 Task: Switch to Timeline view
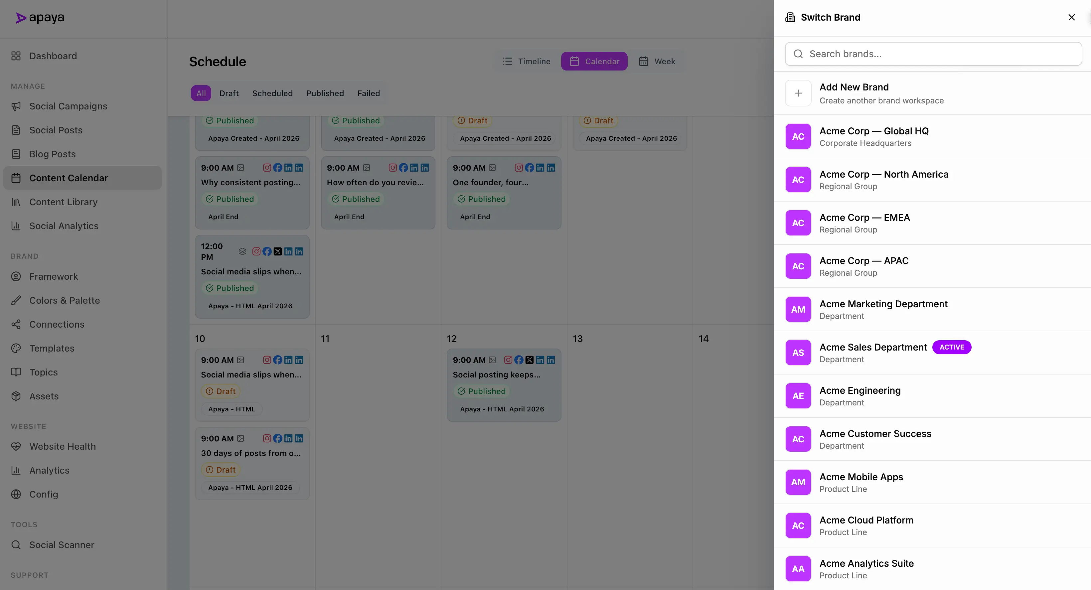click(x=527, y=62)
